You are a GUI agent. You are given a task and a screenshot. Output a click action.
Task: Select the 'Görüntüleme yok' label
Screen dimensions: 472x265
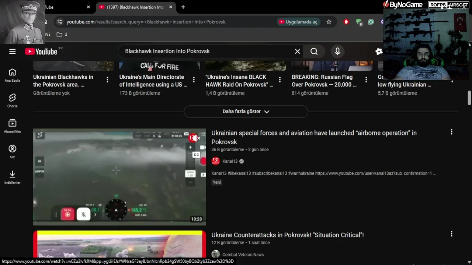pos(51,93)
